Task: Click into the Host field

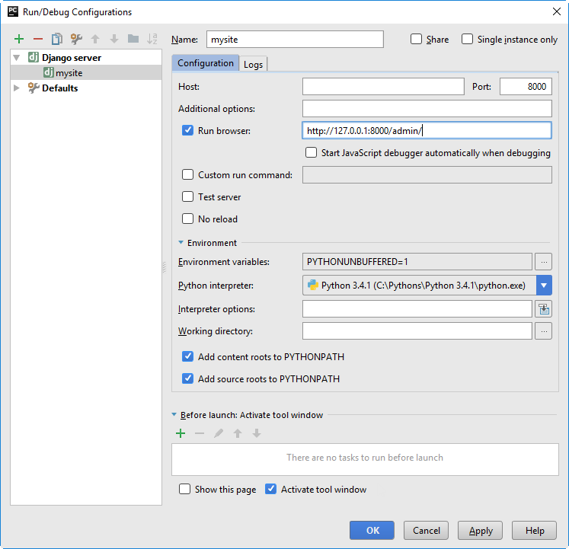Action: pos(383,86)
